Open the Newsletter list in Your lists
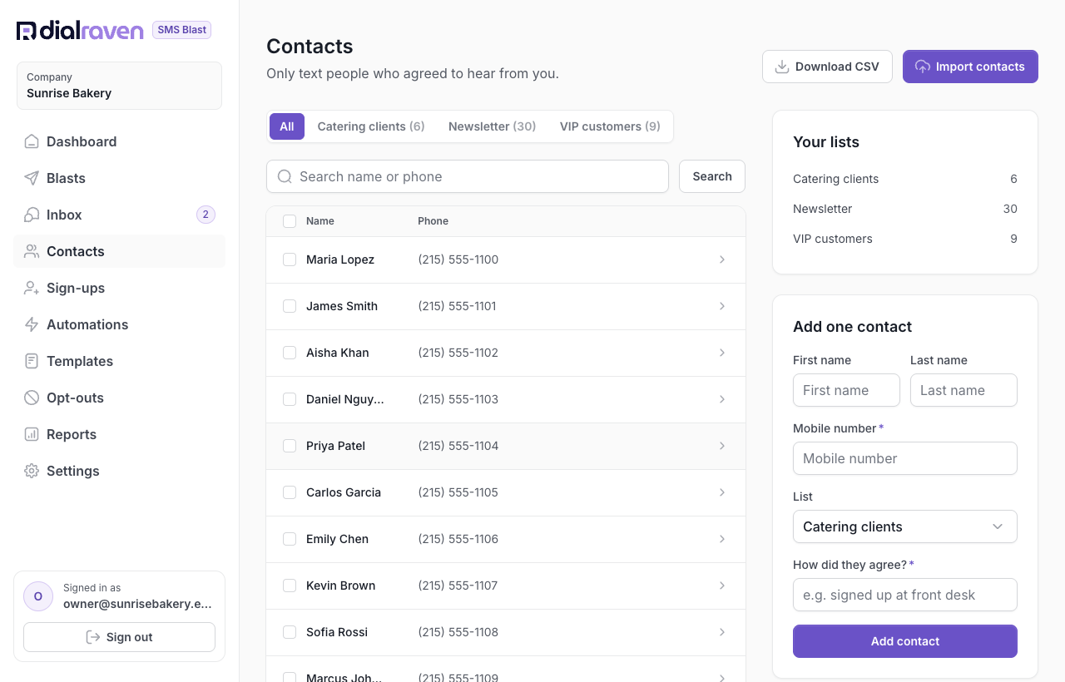The image size is (1065, 682). 905,209
